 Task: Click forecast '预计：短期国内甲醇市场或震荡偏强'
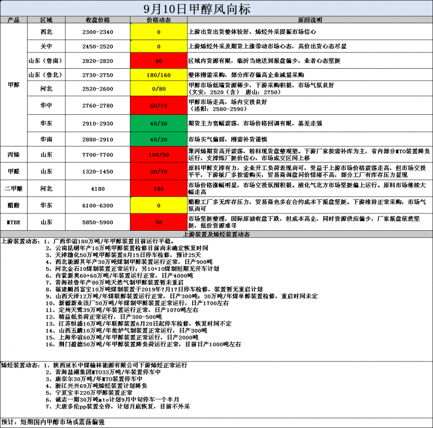pyautogui.click(x=53, y=422)
